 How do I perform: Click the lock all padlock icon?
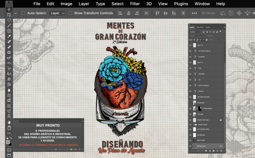(x=206, y=40)
